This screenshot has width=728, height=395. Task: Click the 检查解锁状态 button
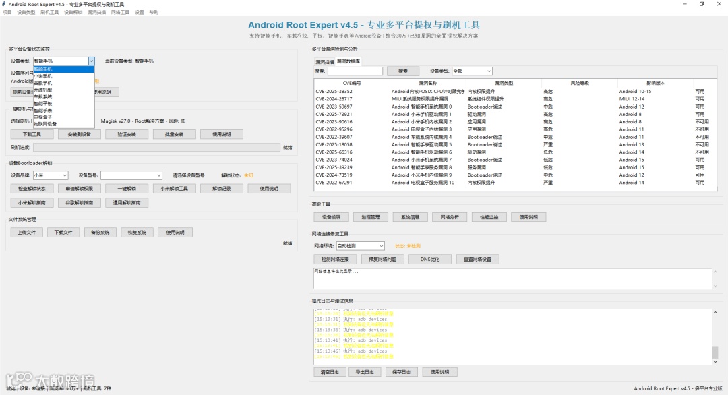(x=32, y=189)
